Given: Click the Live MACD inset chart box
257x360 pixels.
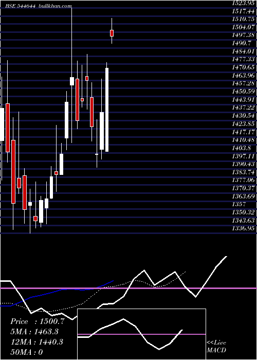Looking at the screenshot, I should point(141,334).
